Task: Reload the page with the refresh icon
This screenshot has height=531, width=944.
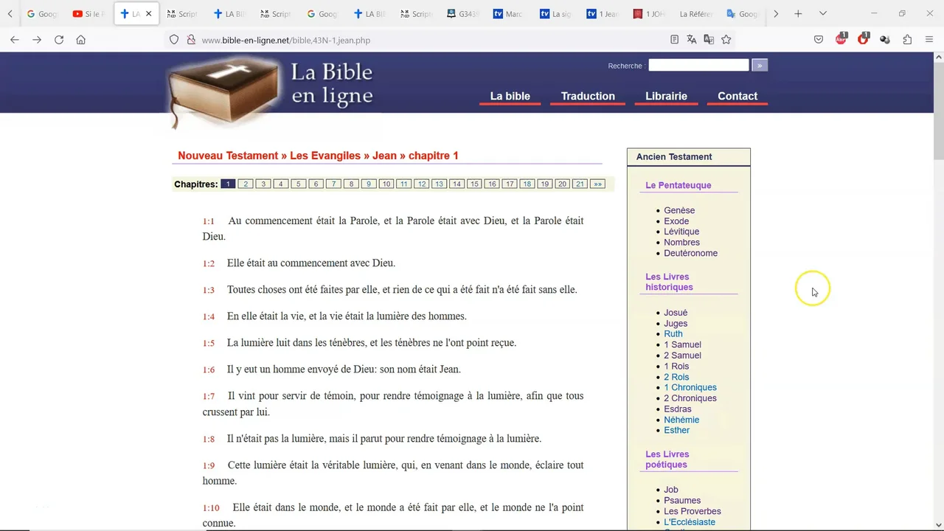Action: 59,40
